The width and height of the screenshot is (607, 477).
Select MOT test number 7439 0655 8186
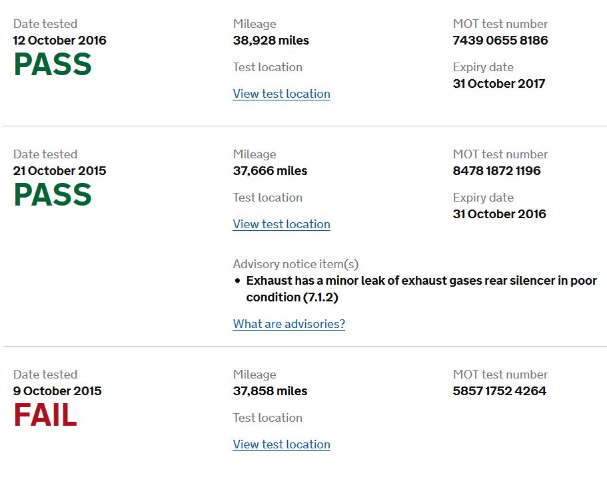coord(500,40)
